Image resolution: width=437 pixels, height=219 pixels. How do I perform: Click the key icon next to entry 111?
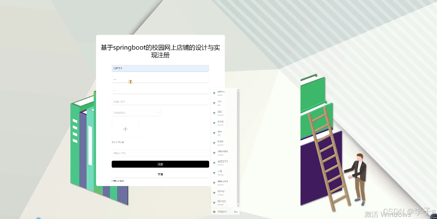(x=214, y=103)
